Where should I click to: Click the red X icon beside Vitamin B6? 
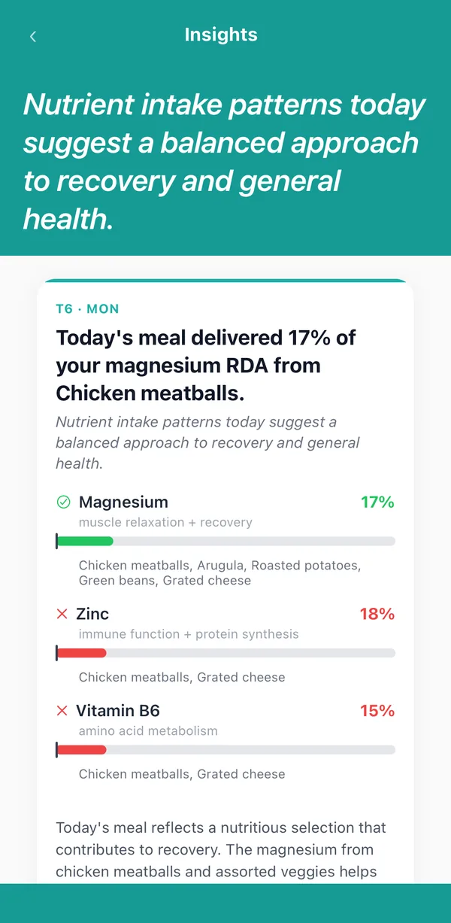point(62,711)
